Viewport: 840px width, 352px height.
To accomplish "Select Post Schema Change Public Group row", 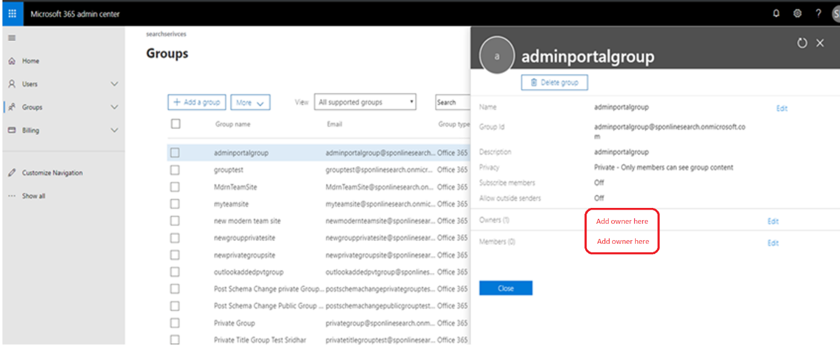I will click(269, 306).
